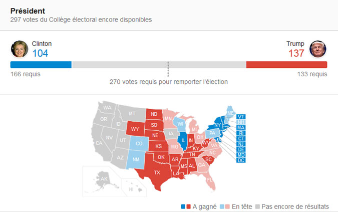338x212 pixels.
Task: Select Texas on the map
Action: (157, 172)
